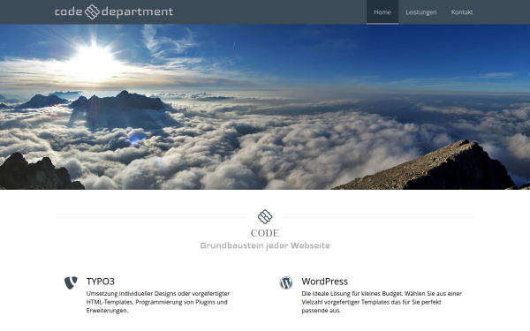Go to the Leistungen page
This screenshot has width=530, height=331.
(x=421, y=12)
